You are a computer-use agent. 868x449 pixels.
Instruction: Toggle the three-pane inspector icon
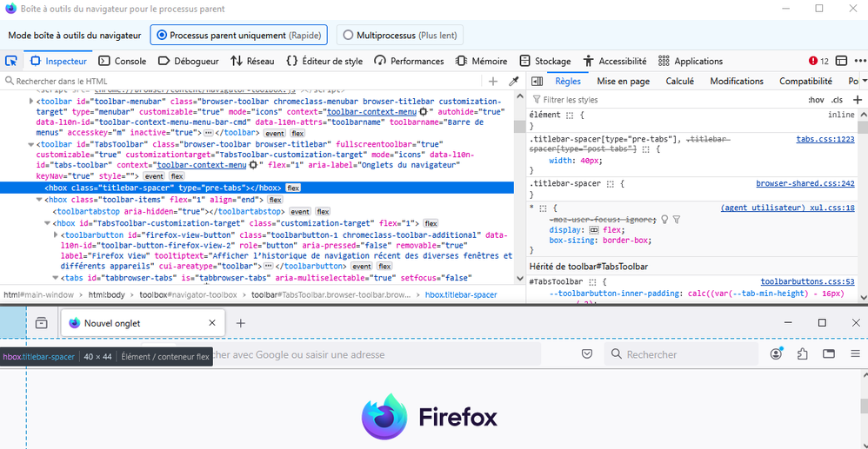coord(537,82)
